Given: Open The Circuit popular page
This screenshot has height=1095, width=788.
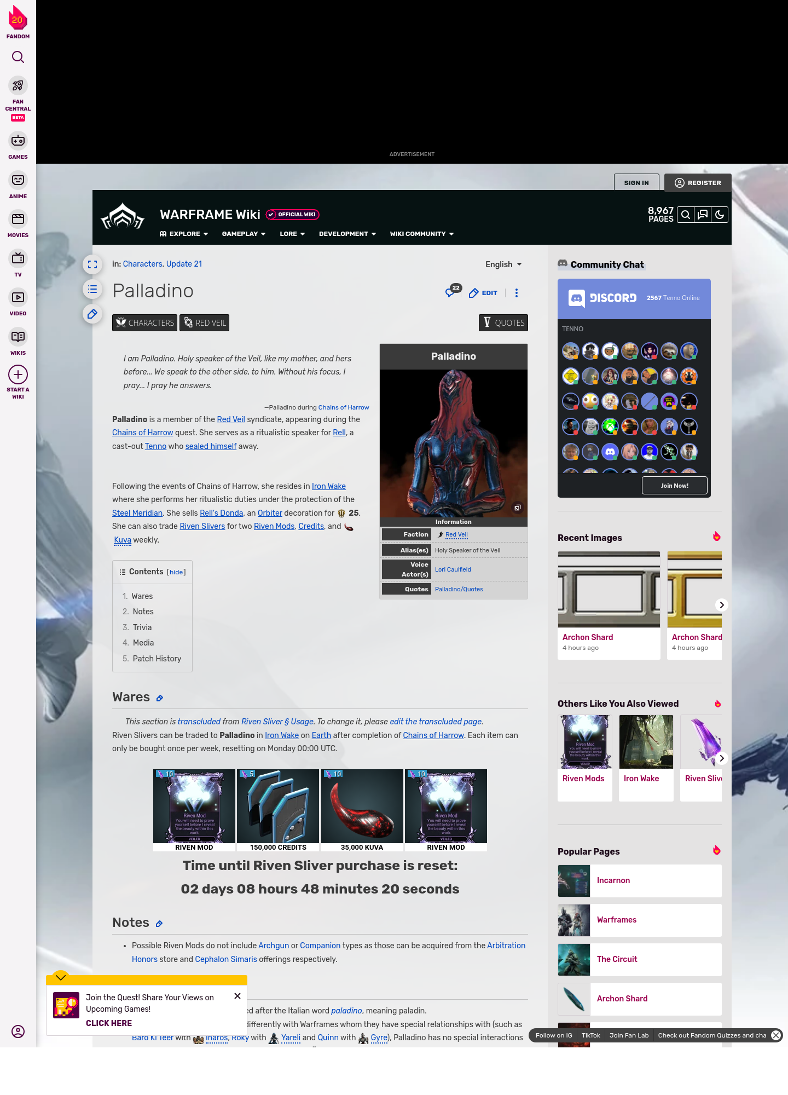Looking at the screenshot, I should click(x=640, y=960).
